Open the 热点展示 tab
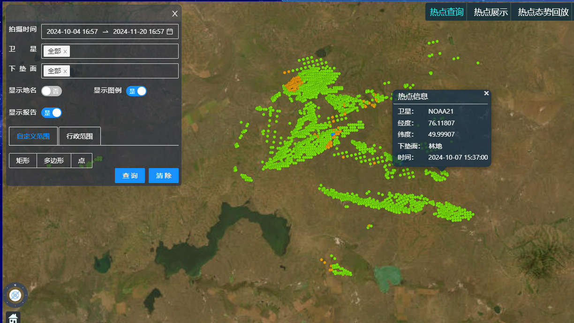Viewport: 574px width, 323px height. point(491,12)
